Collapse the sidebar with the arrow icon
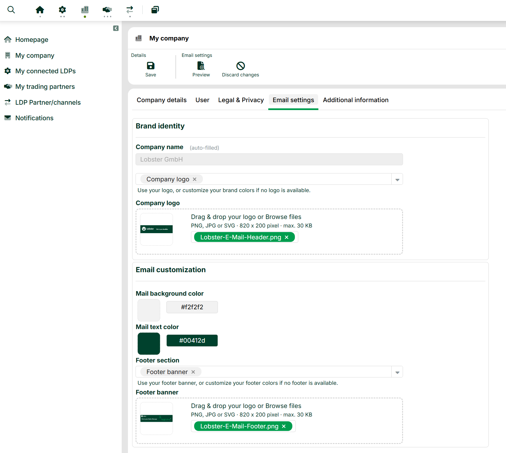Image resolution: width=506 pixels, height=453 pixels. [116, 28]
